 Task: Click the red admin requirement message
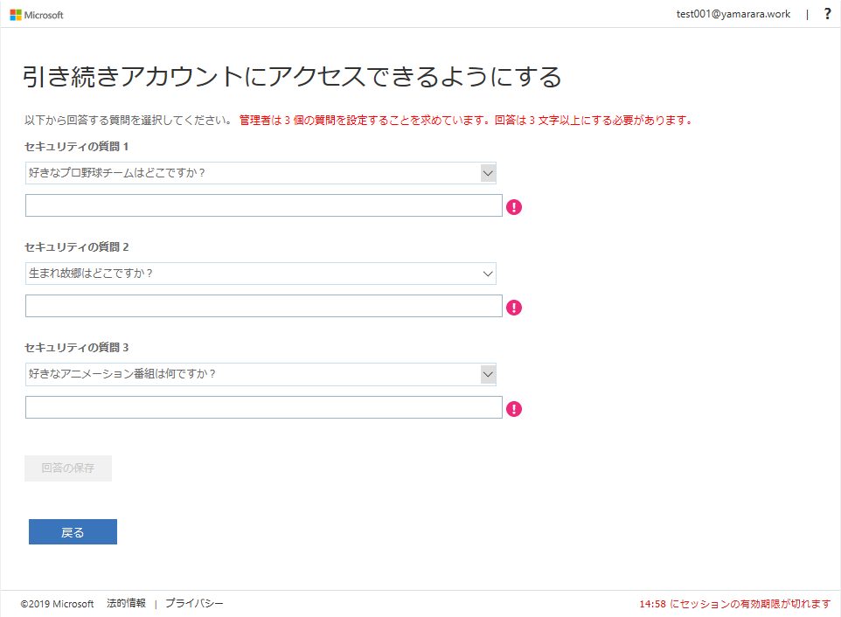click(466, 120)
